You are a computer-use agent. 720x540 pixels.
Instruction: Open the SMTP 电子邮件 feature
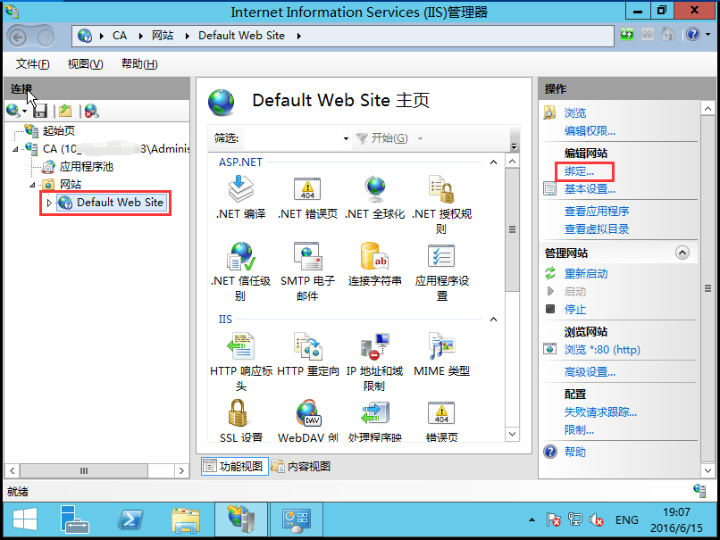pos(307,256)
